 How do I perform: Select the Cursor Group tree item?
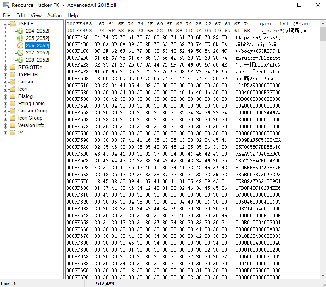pyautogui.click(x=33, y=111)
